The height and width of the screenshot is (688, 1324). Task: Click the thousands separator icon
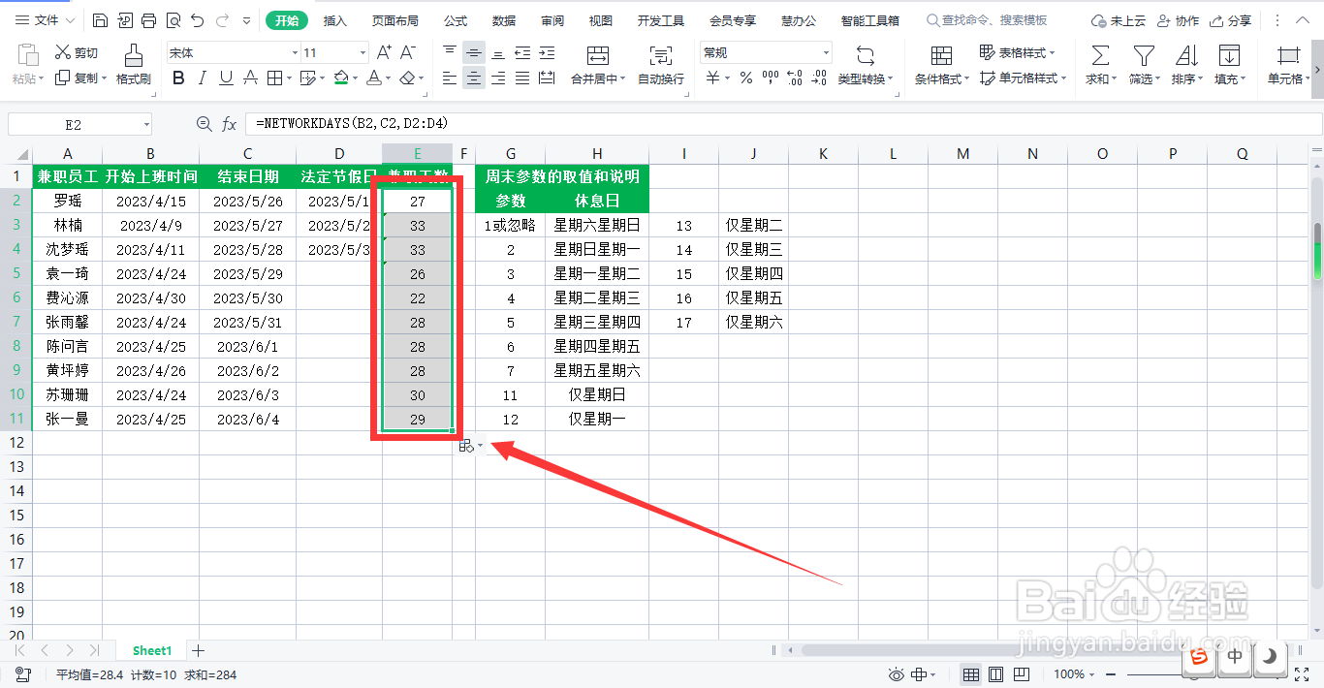771,78
